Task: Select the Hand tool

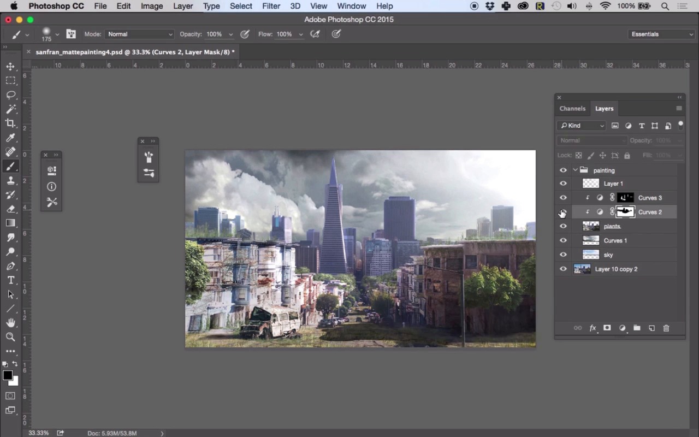Action: [x=10, y=323]
